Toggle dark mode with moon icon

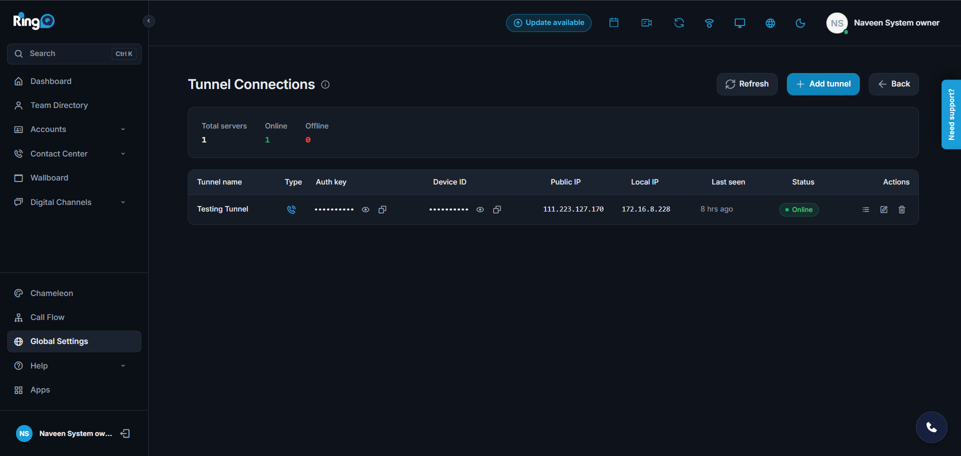pos(800,23)
